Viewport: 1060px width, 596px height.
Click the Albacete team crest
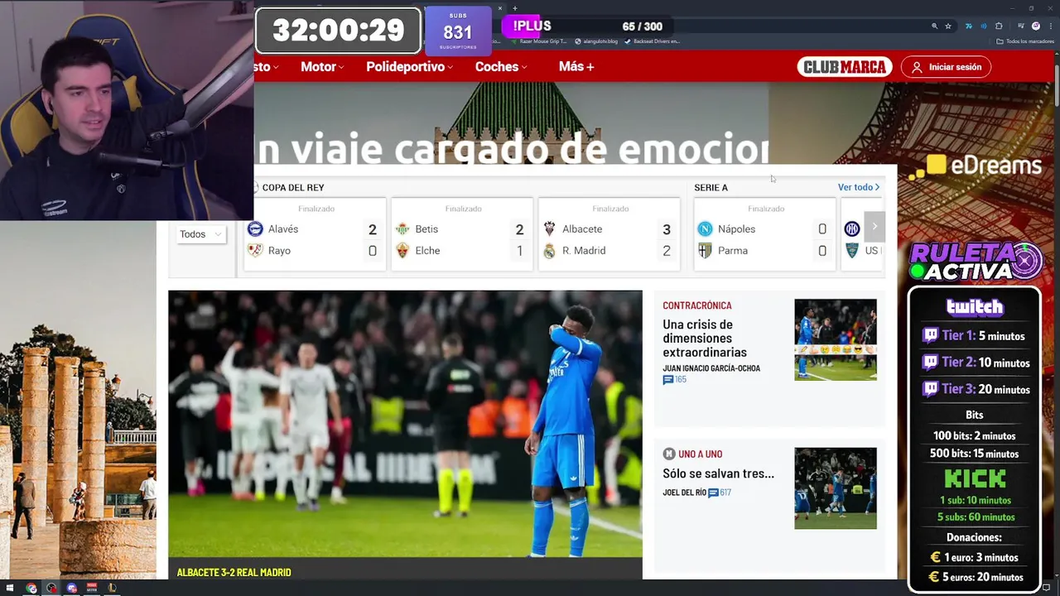tap(549, 228)
